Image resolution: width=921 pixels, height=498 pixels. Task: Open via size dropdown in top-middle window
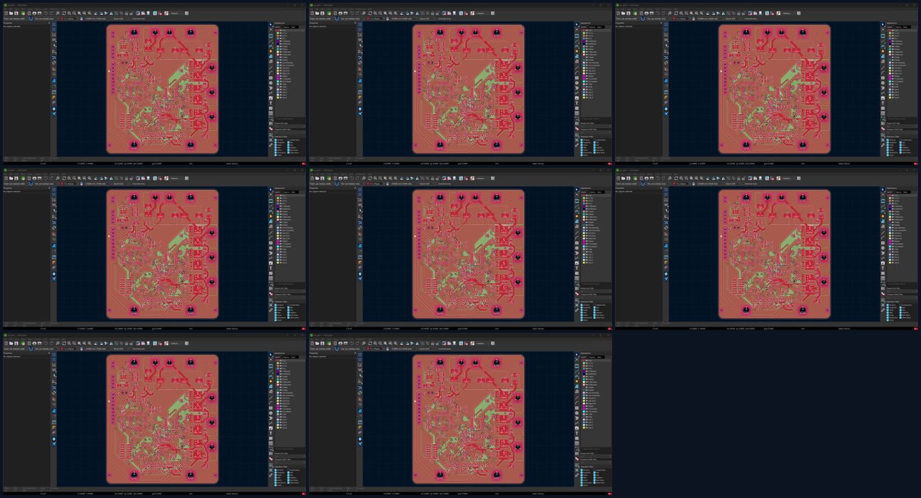[x=352, y=18]
